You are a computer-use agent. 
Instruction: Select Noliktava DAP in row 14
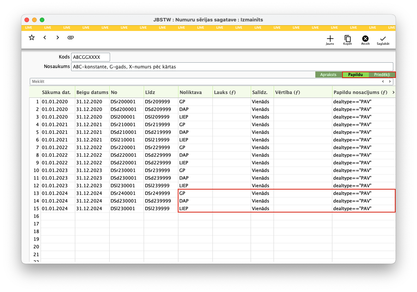(x=195, y=201)
